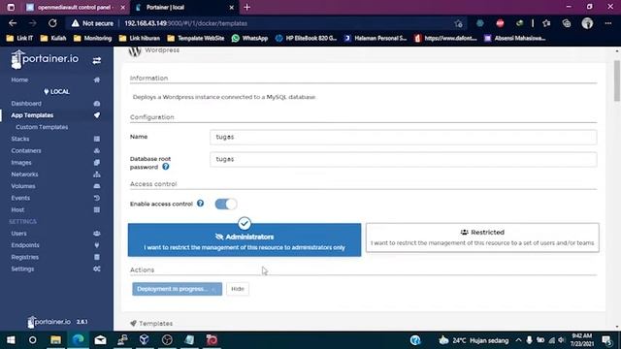The height and width of the screenshot is (349, 621).
Task: Open the Link IT bookmark folder
Action: click(x=19, y=39)
